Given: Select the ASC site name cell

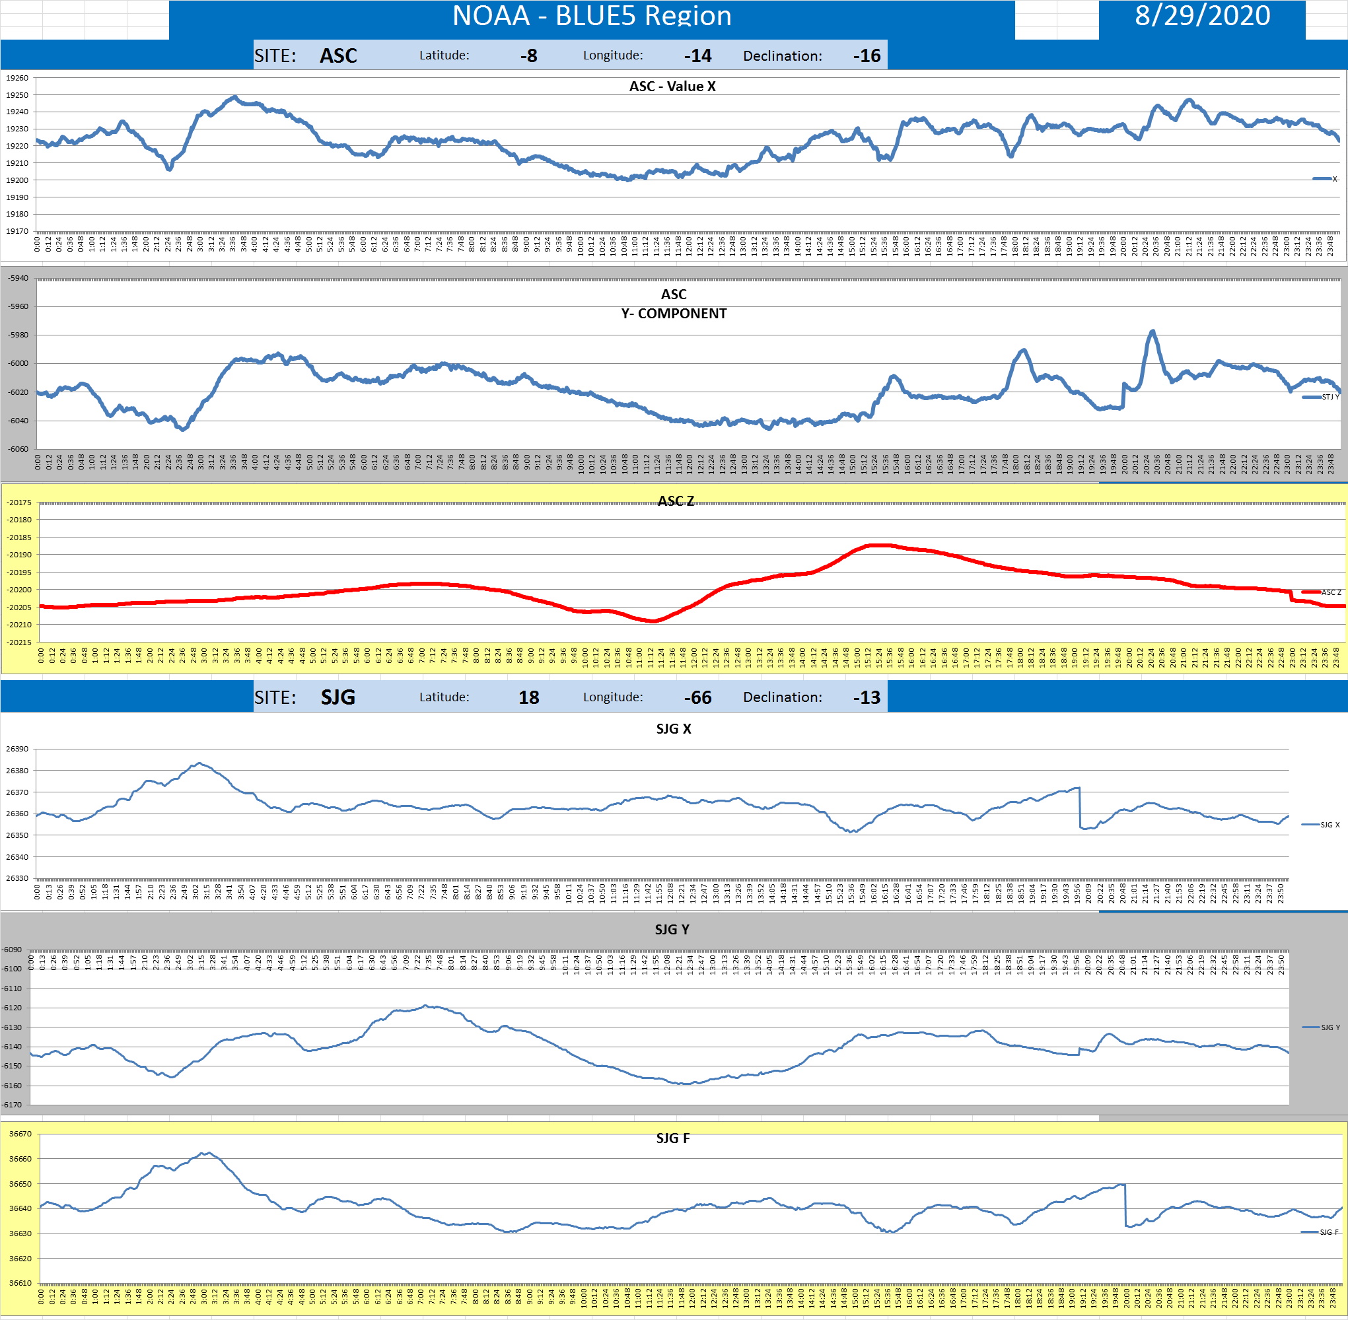Looking at the screenshot, I should pos(337,55).
